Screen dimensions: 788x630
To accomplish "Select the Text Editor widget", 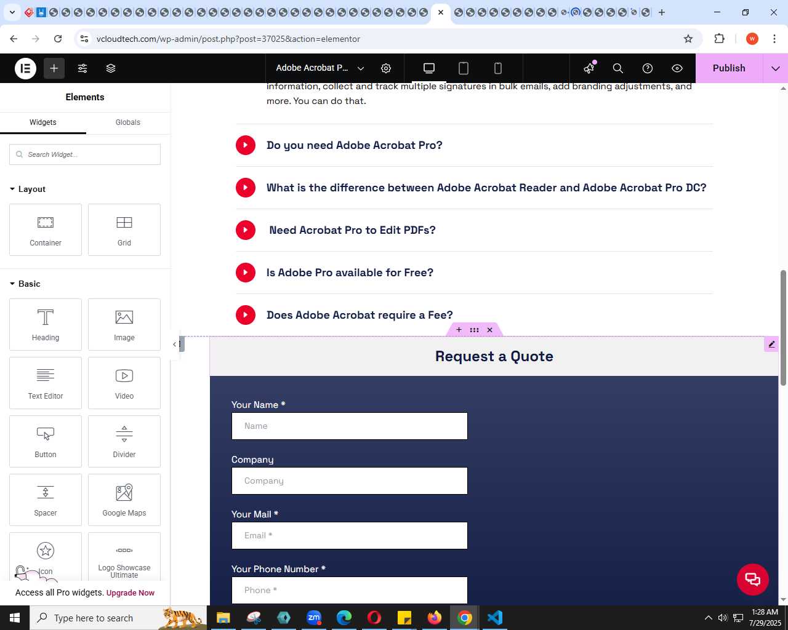I will click(46, 383).
